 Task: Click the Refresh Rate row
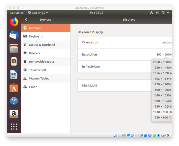115,67
